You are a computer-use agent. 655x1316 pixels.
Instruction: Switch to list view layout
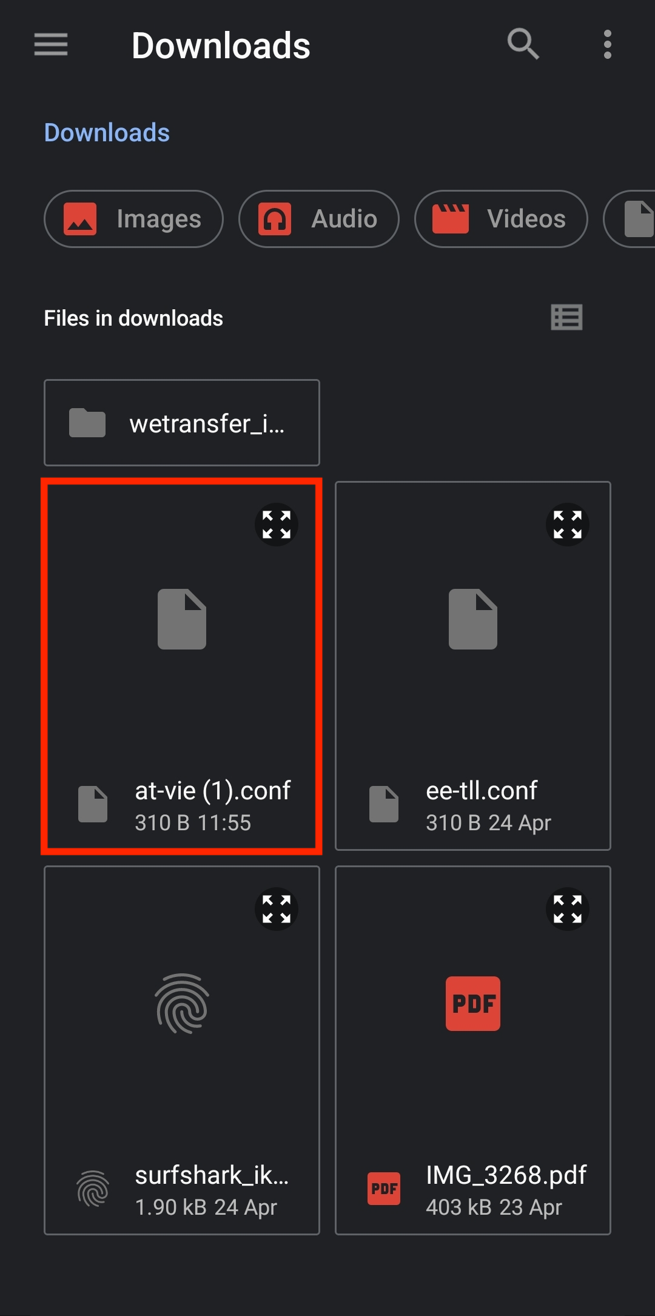[x=566, y=317]
